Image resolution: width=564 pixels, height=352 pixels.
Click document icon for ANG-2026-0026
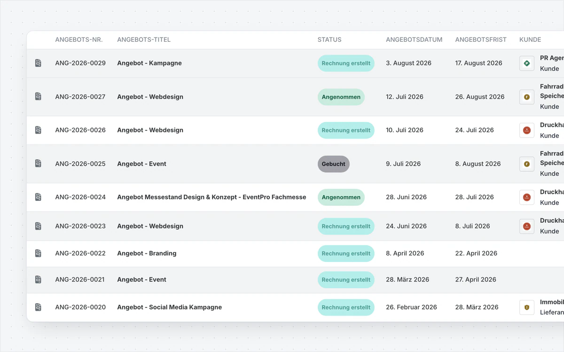tap(38, 130)
